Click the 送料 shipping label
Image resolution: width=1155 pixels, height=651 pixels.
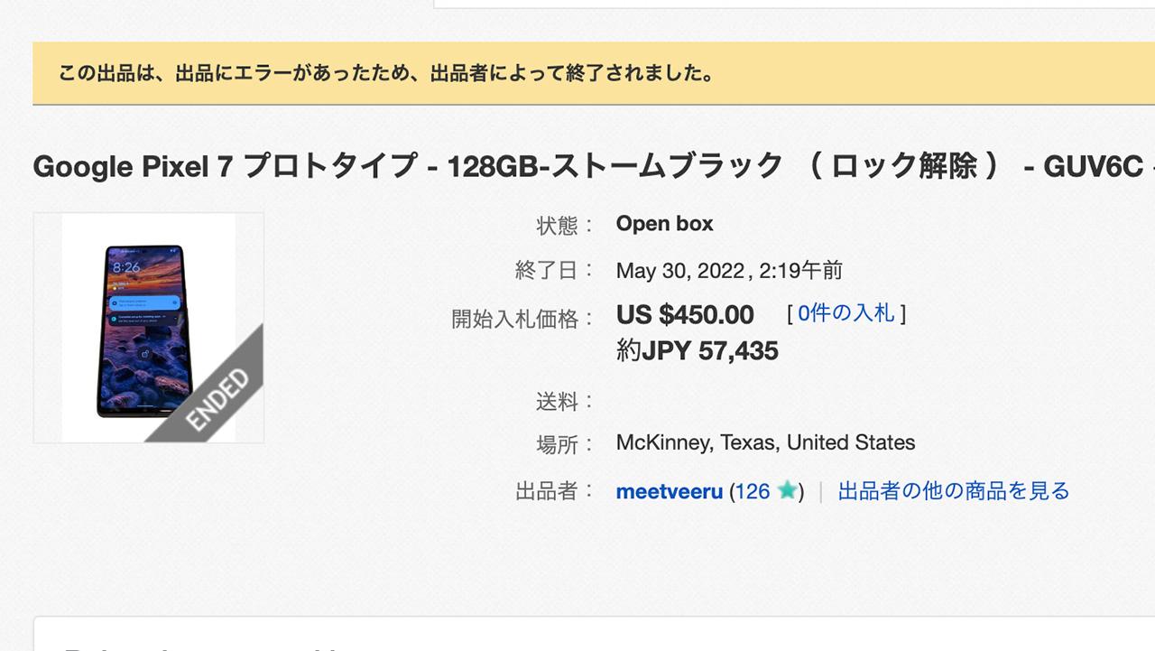556,401
